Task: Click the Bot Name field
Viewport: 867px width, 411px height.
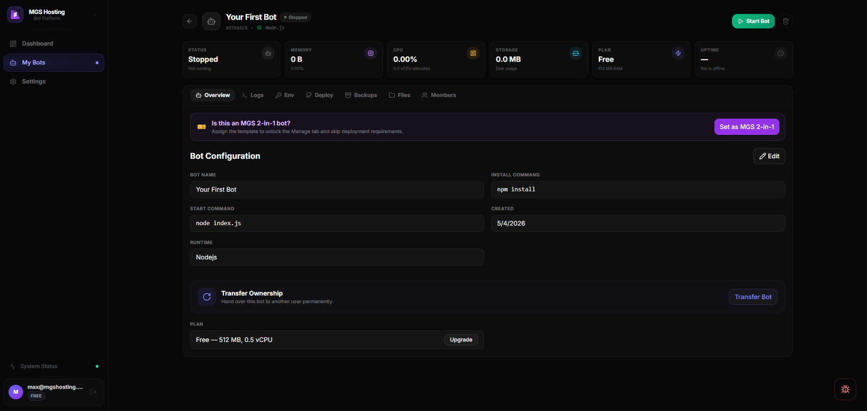Action: (337, 189)
